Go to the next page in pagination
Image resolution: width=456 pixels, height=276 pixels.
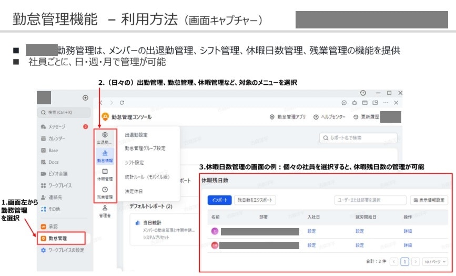pos(416,262)
